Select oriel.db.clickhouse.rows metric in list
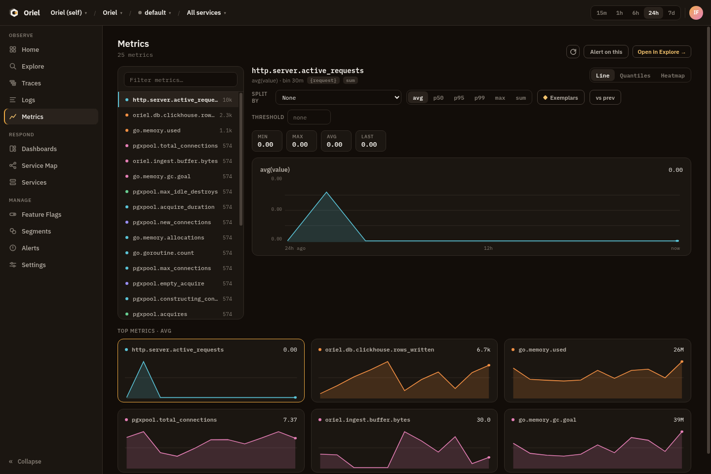This screenshot has height=474, width=711. click(x=179, y=115)
